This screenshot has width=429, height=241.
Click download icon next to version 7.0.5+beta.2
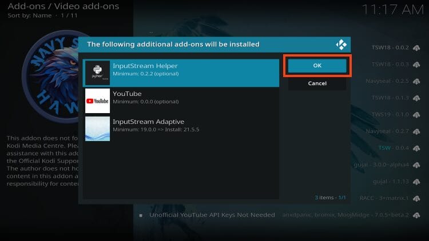(x=416, y=215)
